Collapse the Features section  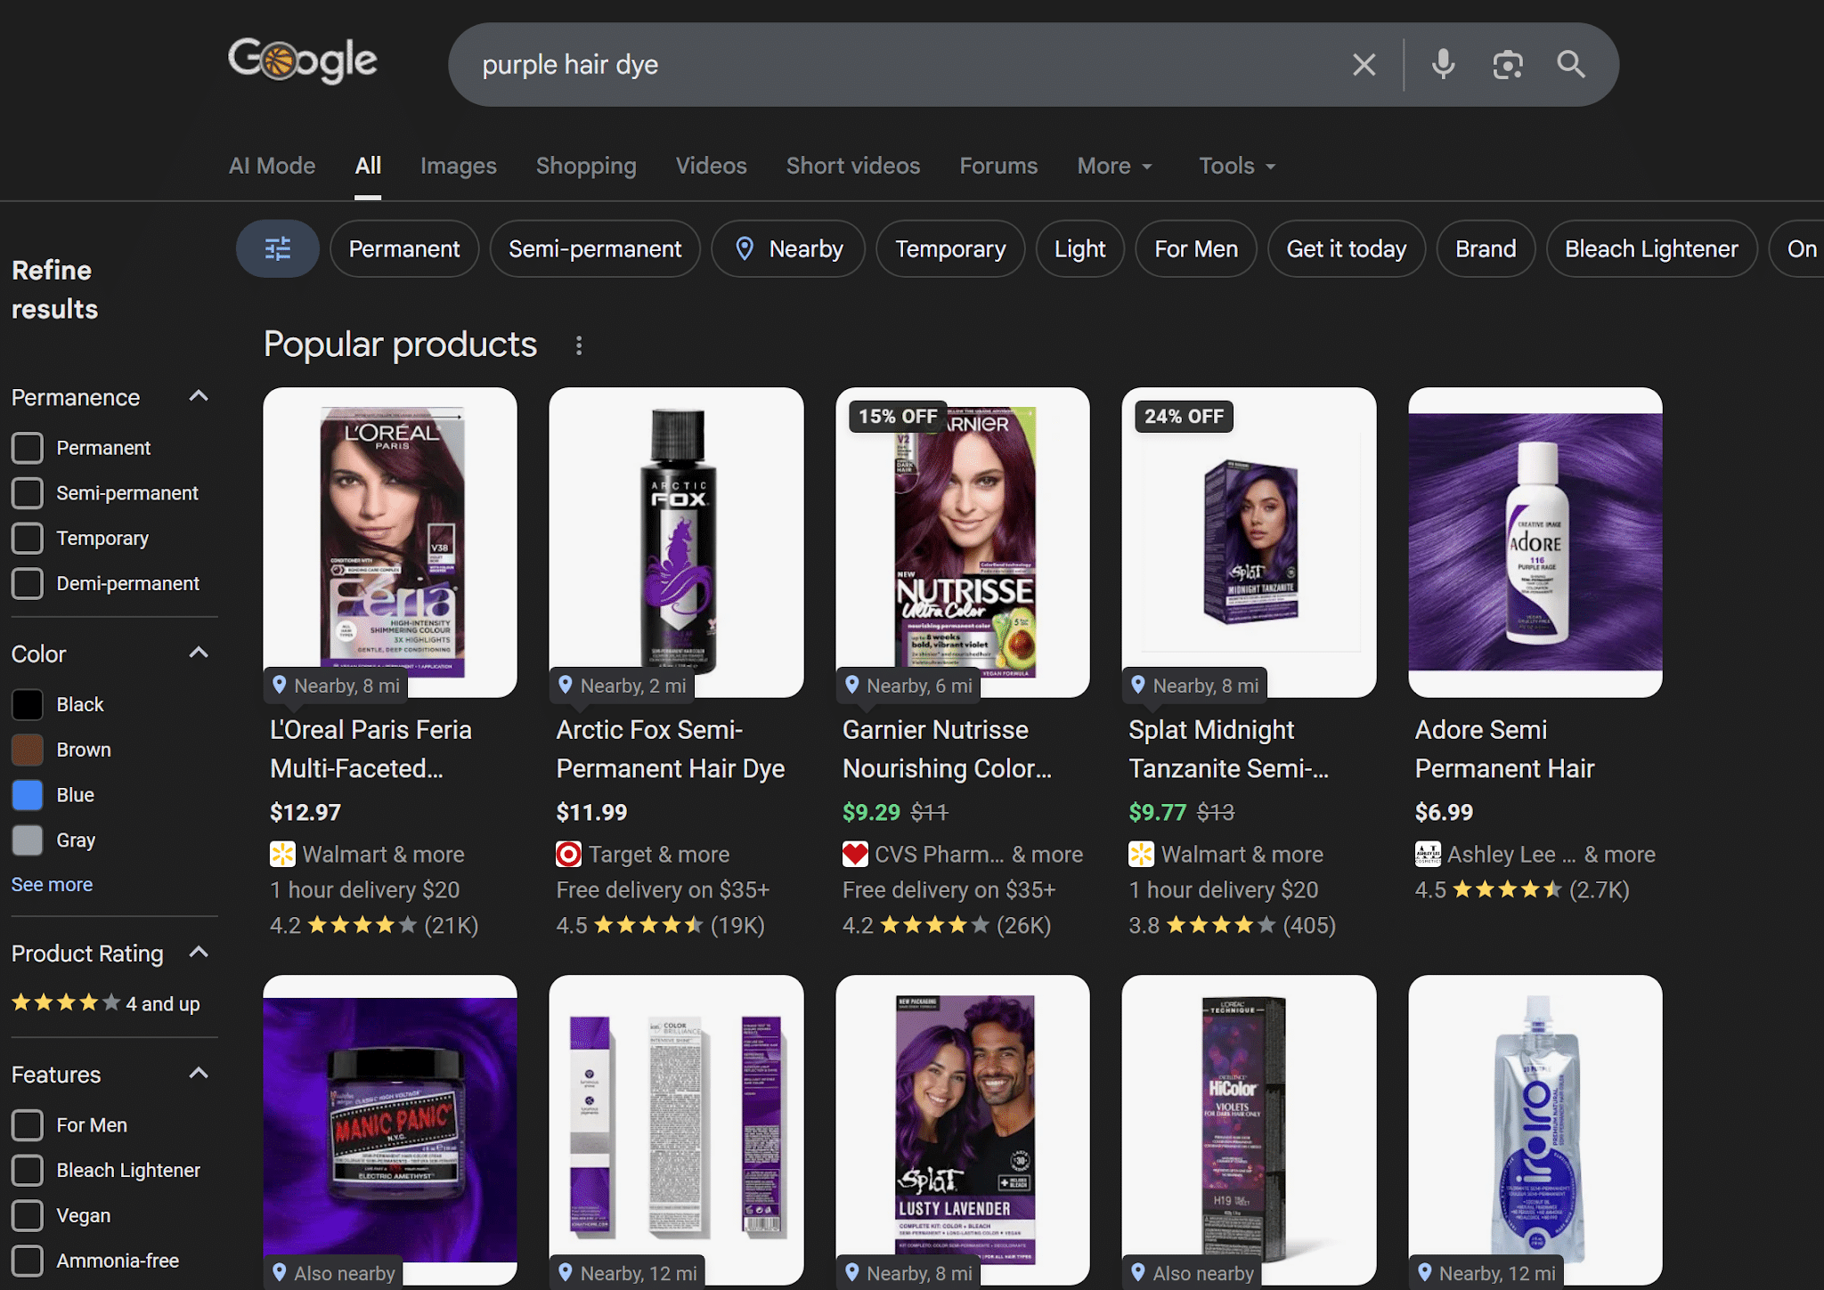(x=199, y=1074)
